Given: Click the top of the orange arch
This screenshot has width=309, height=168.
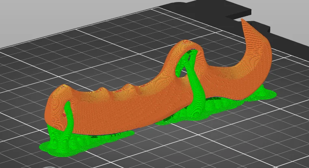Looking at the screenshot, I should 185,43.
